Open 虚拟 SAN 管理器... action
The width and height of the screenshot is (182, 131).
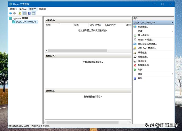[147, 48]
